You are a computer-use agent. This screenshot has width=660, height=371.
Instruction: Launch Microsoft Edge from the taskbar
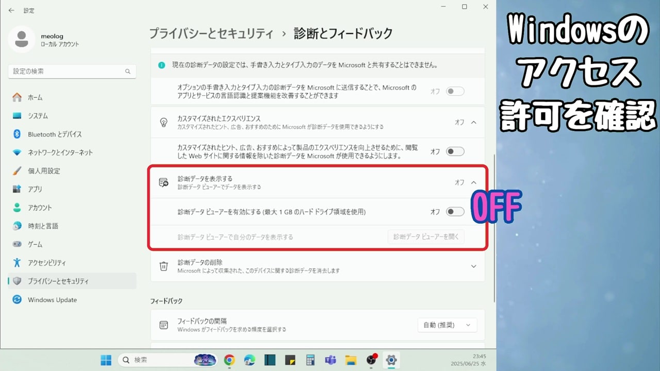[250, 360]
